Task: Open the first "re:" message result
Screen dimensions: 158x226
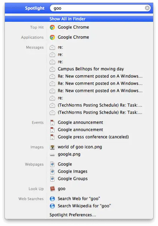Action: pos(60,47)
